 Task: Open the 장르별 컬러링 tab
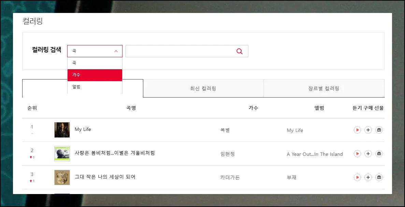point(323,89)
